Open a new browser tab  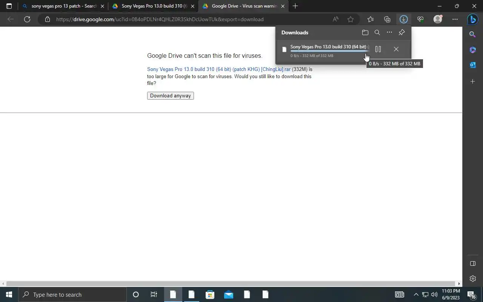coord(295,6)
